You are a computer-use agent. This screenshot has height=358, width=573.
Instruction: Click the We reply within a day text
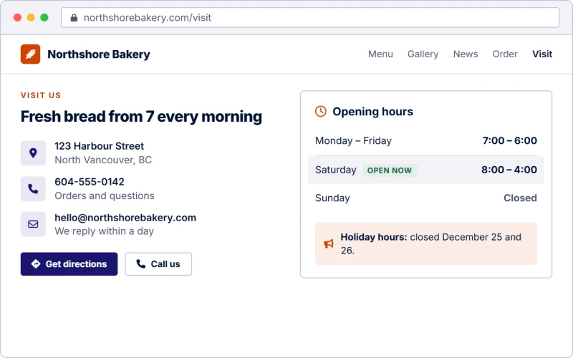[104, 231]
